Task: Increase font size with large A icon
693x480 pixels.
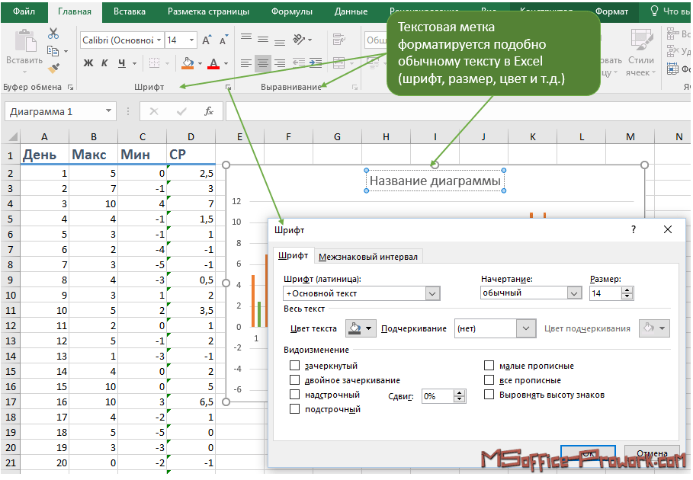Action: [x=207, y=40]
